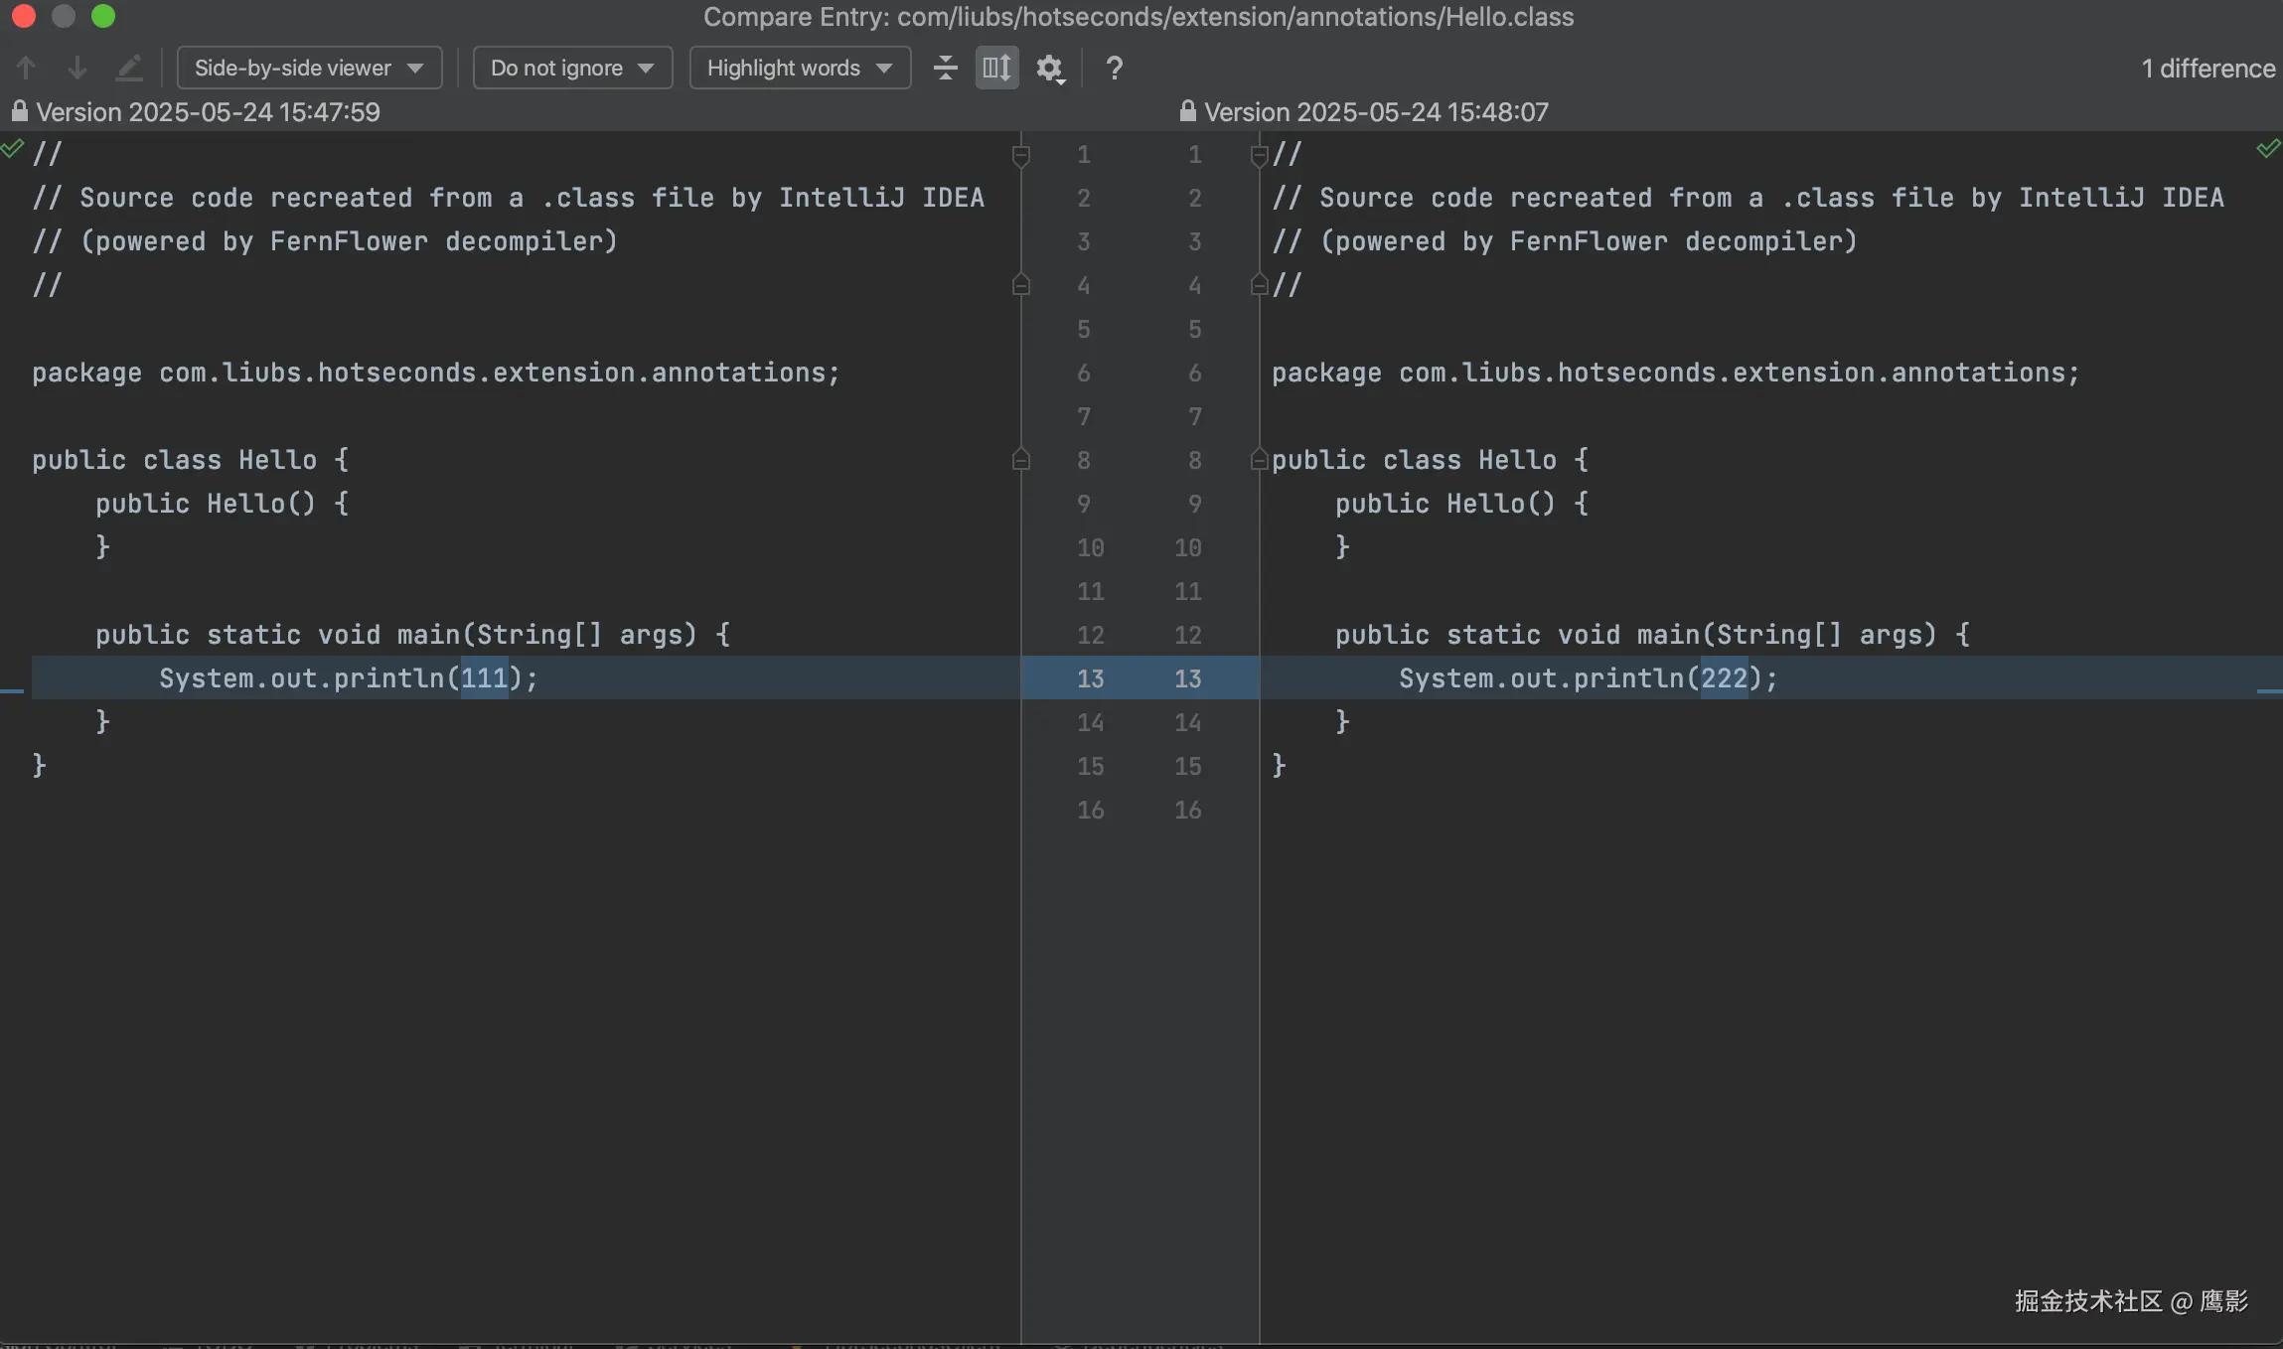The height and width of the screenshot is (1349, 2283).
Task: Toggle synchronize scrolling button
Action: 996,68
